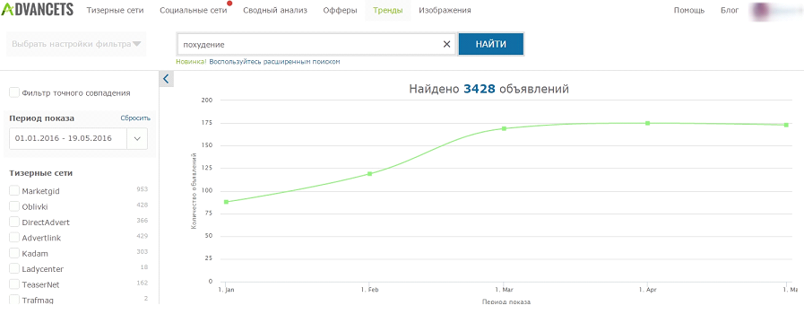Click the red notification dot on Социальные сети
Image resolution: width=804 pixels, height=323 pixels.
[x=229, y=3]
